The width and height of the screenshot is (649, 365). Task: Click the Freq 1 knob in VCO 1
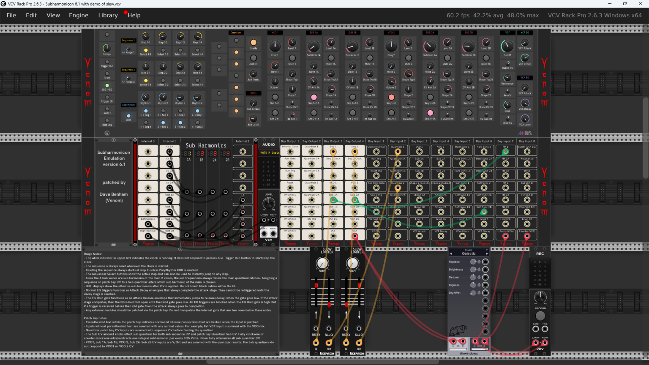[275, 46]
